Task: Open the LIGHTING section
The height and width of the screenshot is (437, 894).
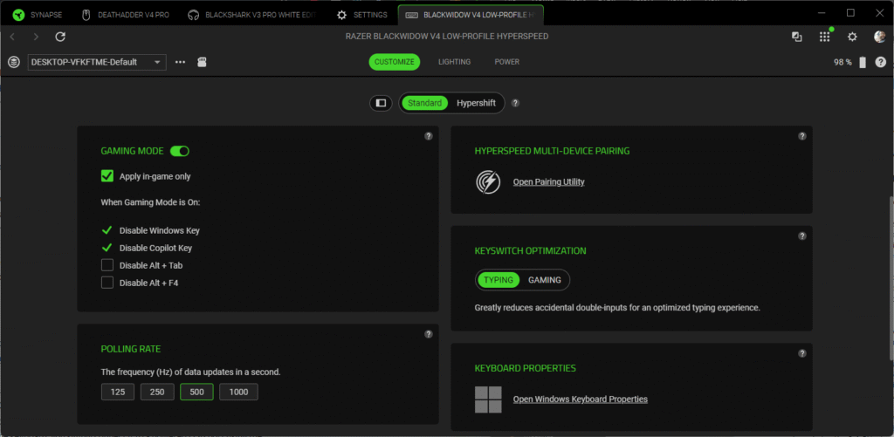Action: pyautogui.click(x=454, y=62)
